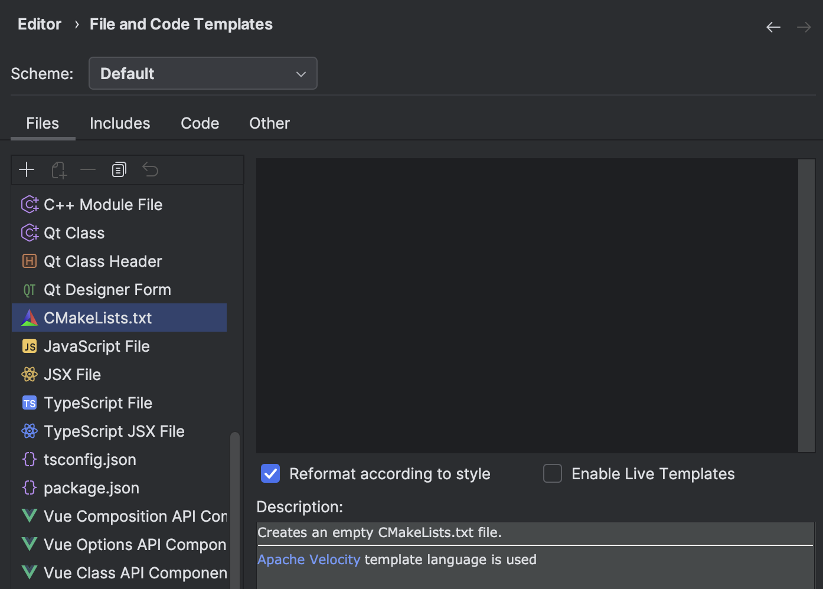Viewport: 823px width, 589px height.
Task: Switch to the Other tab
Action: (269, 123)
